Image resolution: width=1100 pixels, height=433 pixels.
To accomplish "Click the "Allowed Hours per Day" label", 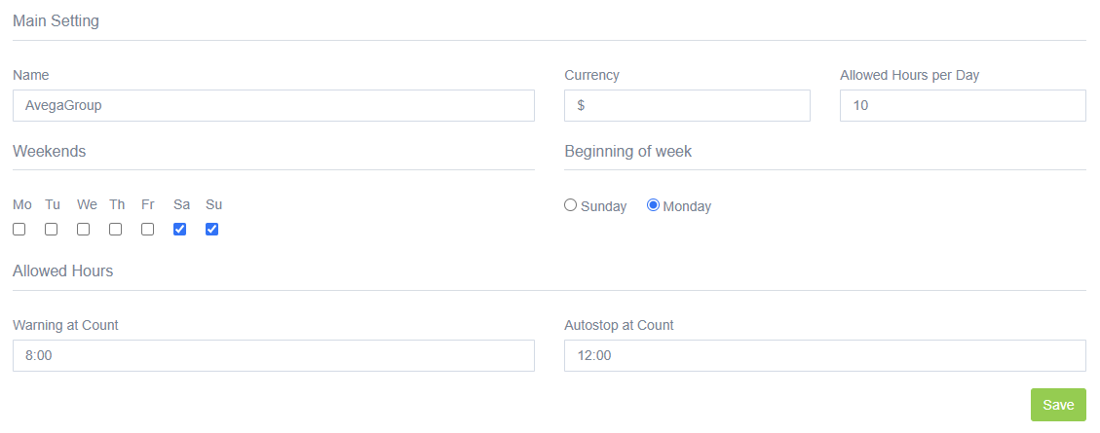I will point(909,75).
